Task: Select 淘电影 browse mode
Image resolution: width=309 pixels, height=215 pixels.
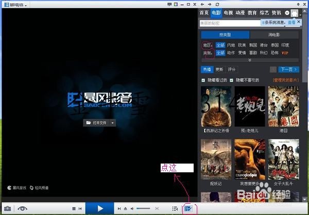Action: tap(274, 35)
